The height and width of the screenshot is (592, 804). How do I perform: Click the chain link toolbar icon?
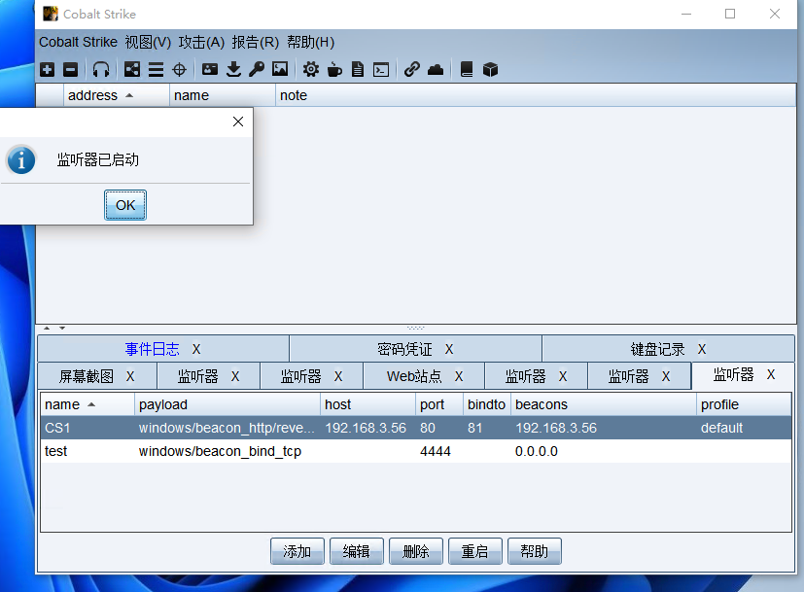click(412, 69)
